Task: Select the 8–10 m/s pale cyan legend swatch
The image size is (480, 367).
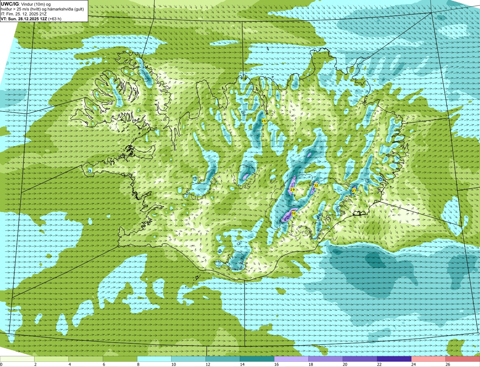Action: (154, 359)
